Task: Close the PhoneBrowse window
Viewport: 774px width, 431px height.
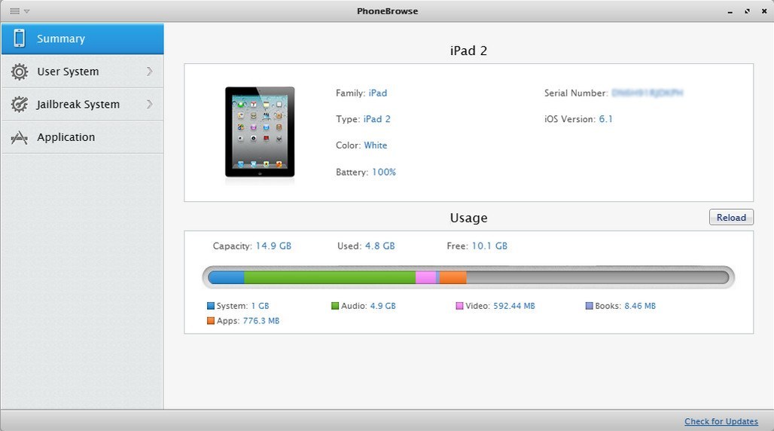Action: point(764,11)
